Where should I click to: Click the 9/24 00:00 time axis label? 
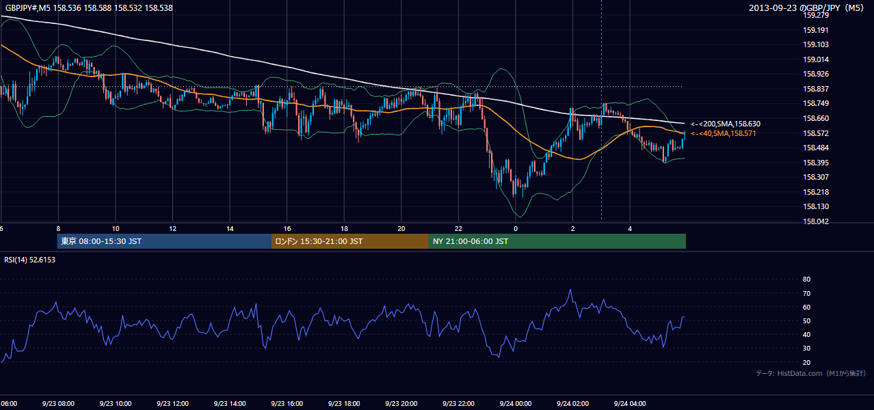pyautogui.click(x=516, y=404)
